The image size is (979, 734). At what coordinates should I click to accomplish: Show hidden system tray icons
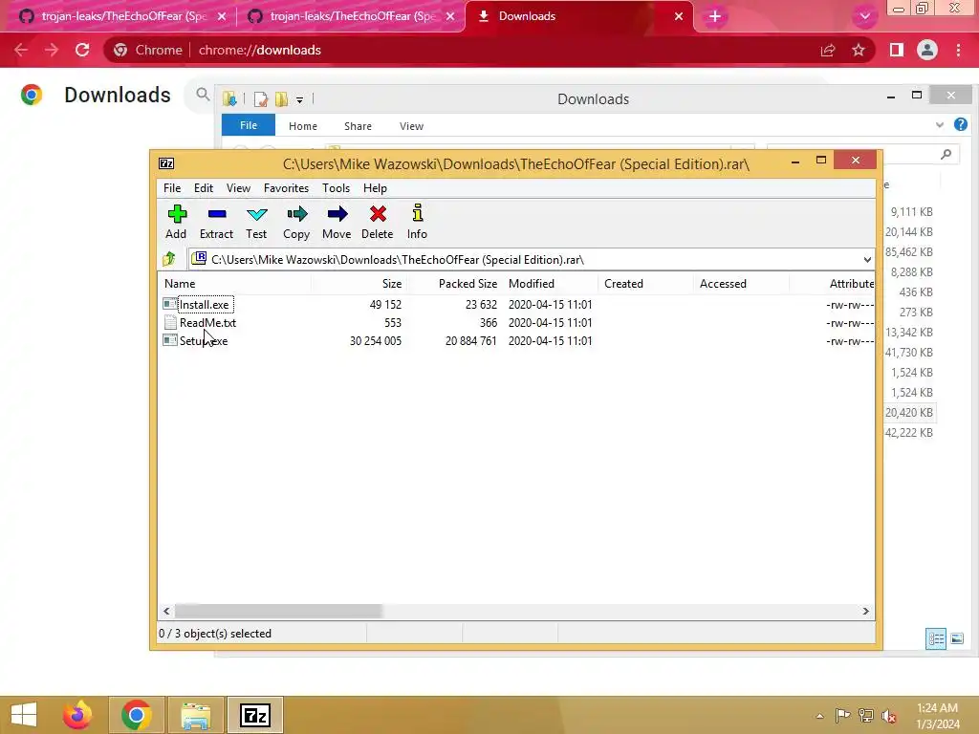point(819,716)
